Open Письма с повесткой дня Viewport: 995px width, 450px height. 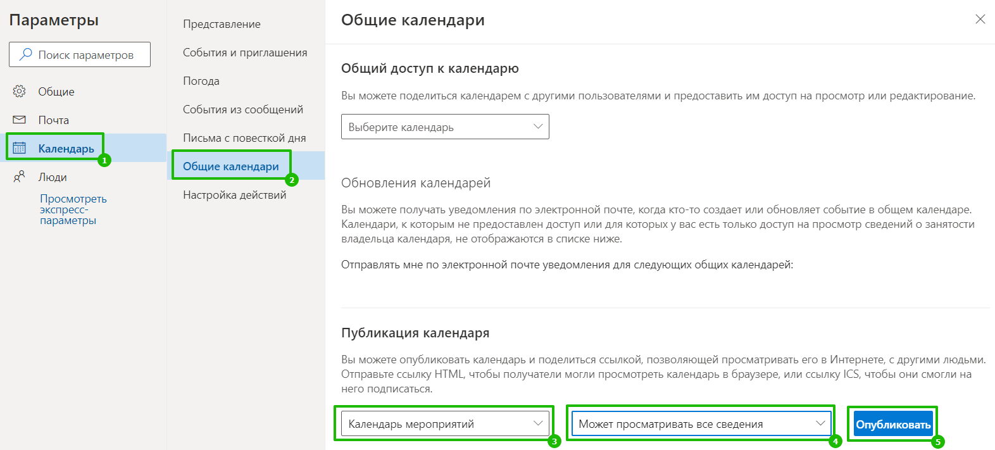tap(244, 138)
